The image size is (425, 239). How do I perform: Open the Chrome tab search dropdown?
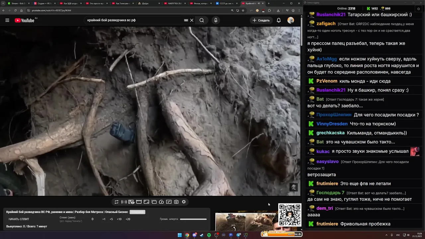(x=3, y=3)
